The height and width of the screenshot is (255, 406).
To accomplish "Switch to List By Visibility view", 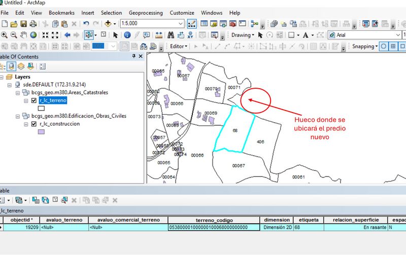I will point(21,66).
